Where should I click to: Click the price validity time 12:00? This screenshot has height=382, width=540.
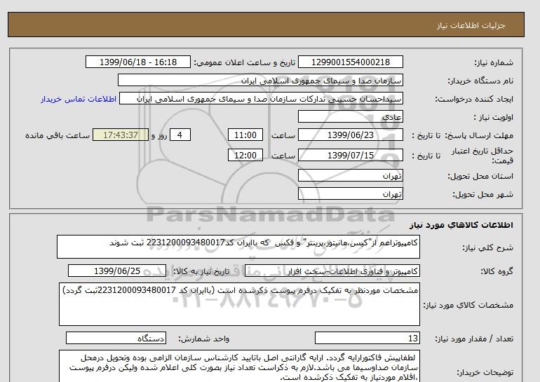(245, 155)
